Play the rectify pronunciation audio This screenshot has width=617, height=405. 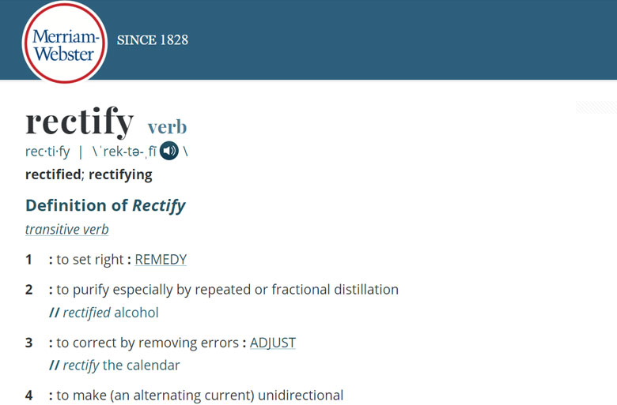(x=169, y=151)
